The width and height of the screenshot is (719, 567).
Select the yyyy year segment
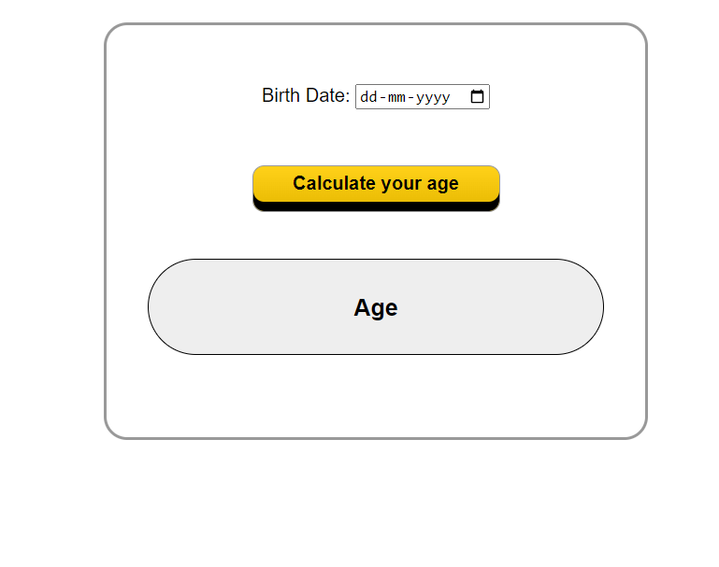(432, 97)
